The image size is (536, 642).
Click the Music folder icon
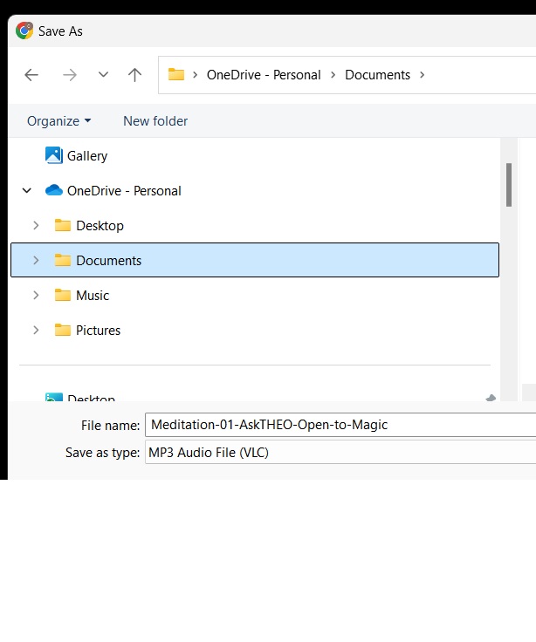pos(63,296)
